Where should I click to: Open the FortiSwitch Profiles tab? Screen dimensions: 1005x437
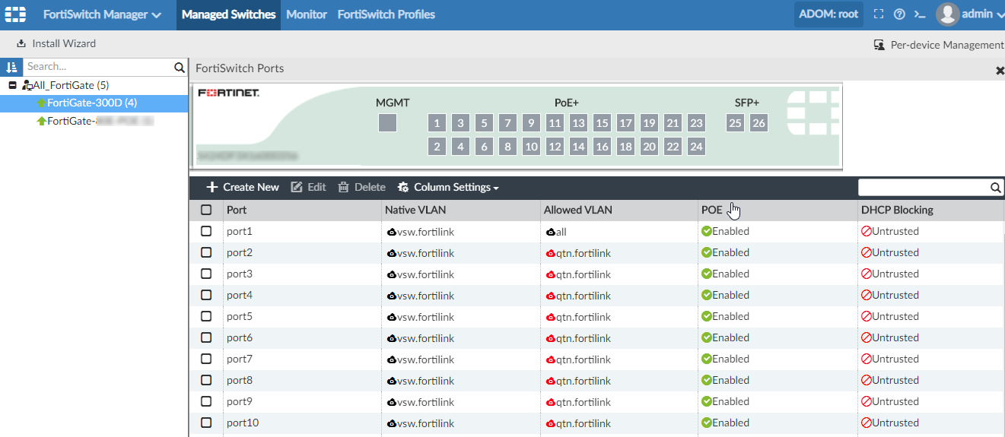[x=386, y=14]
